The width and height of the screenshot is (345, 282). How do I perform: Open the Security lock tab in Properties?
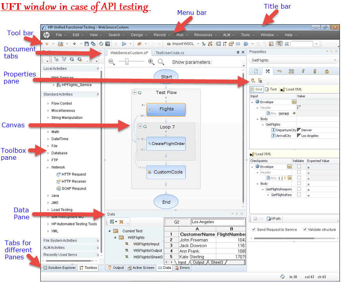click(x=327, y=71)
